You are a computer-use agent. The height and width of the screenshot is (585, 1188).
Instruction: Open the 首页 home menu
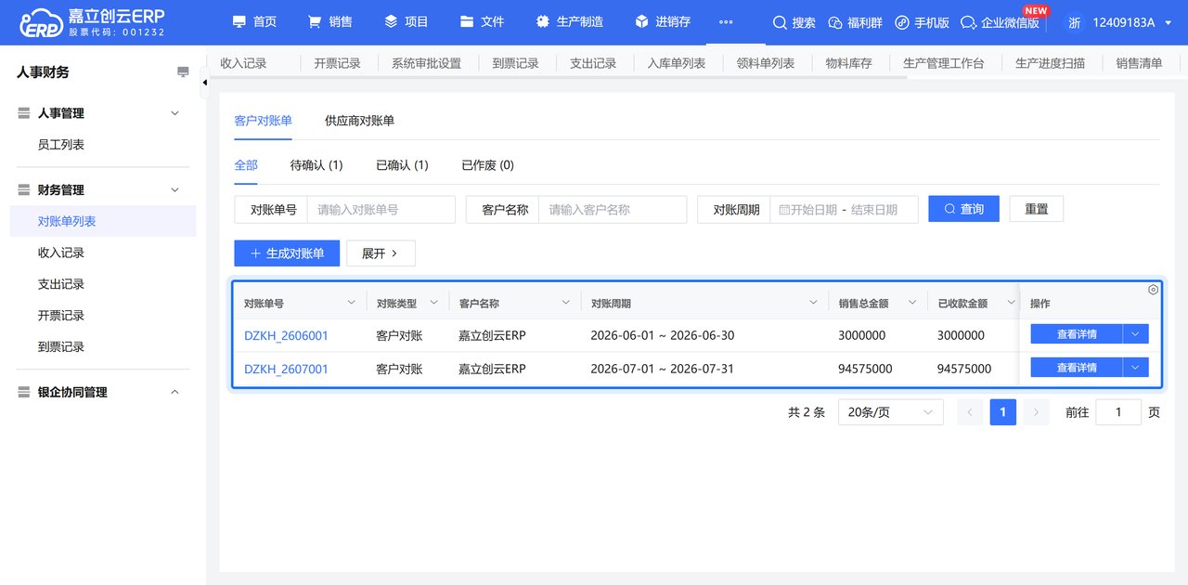[x=254, y=21]
